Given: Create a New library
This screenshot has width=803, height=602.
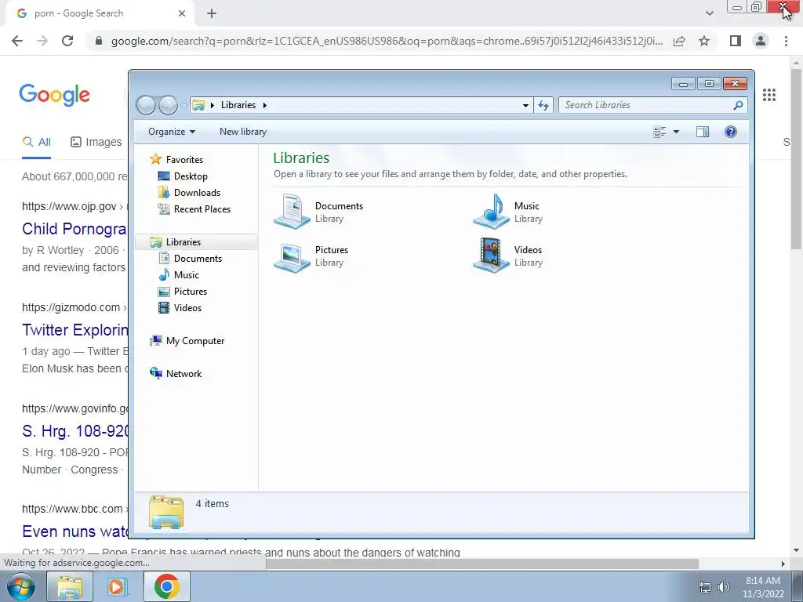Looking at the screenshot, I should coord(243,132).
